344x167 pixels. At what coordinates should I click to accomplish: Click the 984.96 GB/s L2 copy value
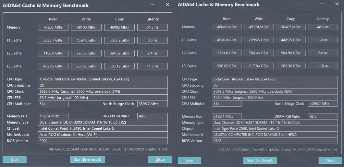coord(291,53)
